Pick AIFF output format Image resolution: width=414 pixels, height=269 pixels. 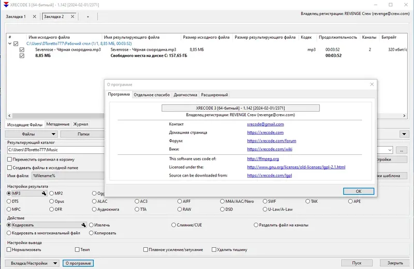click(180, 201)
